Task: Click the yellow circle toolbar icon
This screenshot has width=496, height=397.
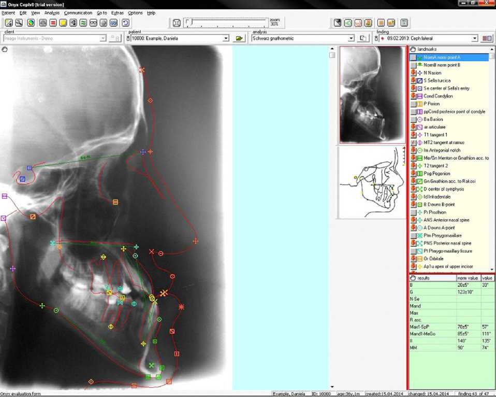Action: (63, 22)
